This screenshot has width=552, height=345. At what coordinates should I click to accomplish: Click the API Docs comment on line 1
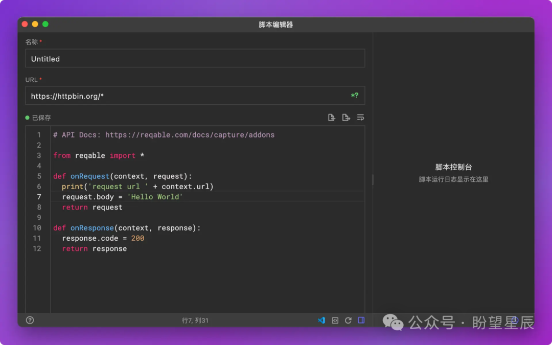tap(164, 135)
